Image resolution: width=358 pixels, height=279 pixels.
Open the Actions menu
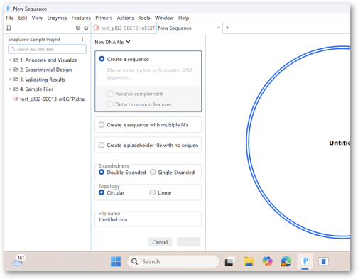pos(125,18)
